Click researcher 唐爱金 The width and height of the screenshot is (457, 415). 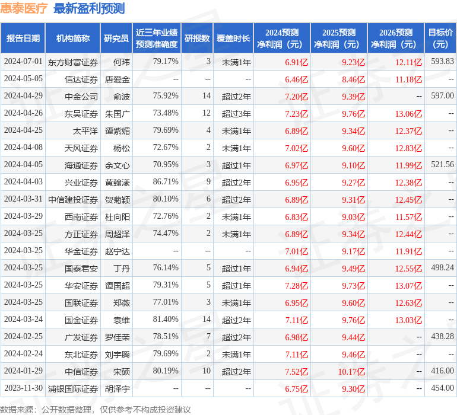[118, 79]
